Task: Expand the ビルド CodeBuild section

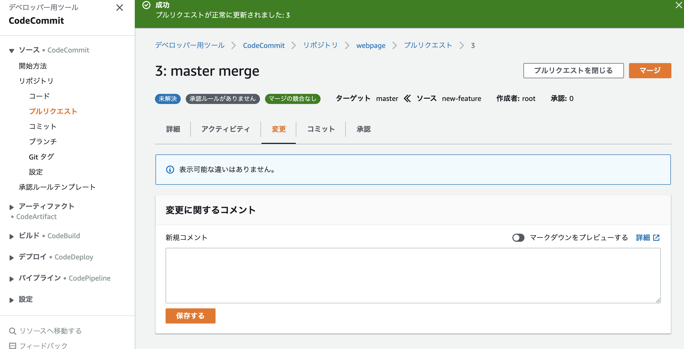Action: 11,236
